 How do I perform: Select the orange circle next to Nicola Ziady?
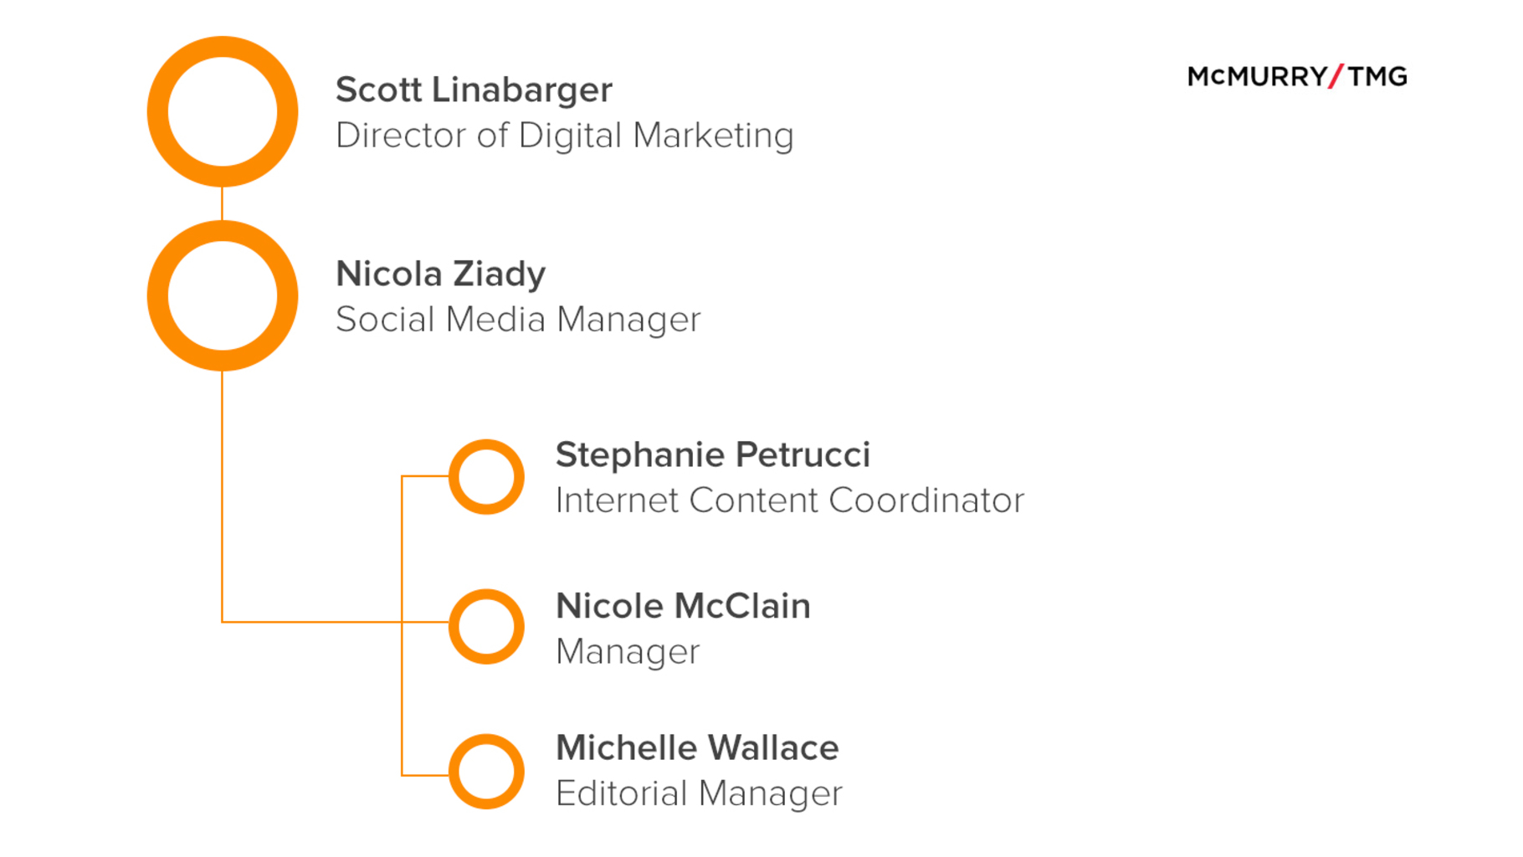tap(222, 295)
